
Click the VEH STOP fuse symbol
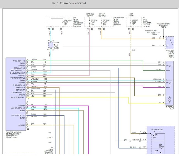click(x=63, y=22)
